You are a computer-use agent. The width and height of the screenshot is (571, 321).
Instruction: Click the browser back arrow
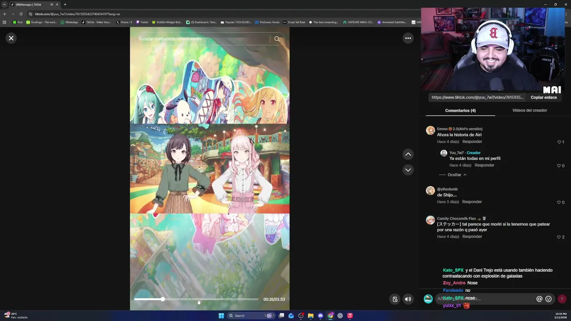5,14
